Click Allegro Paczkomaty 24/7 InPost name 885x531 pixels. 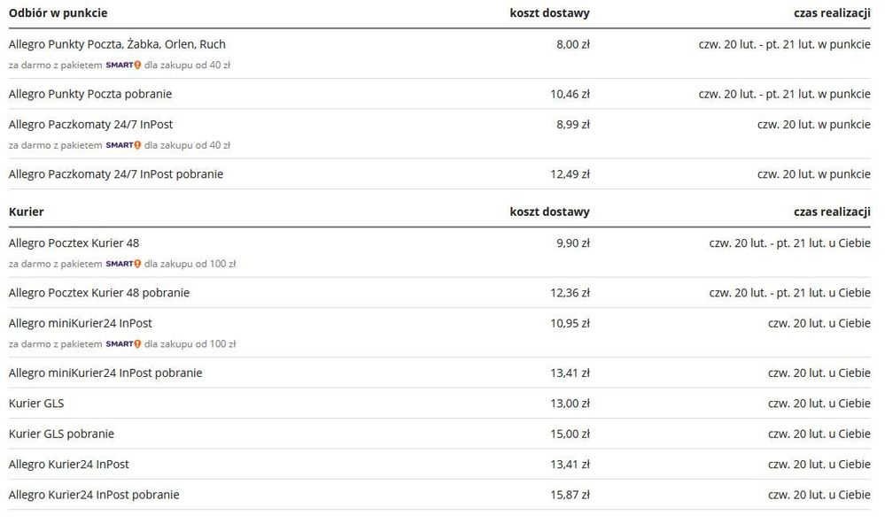91,125
